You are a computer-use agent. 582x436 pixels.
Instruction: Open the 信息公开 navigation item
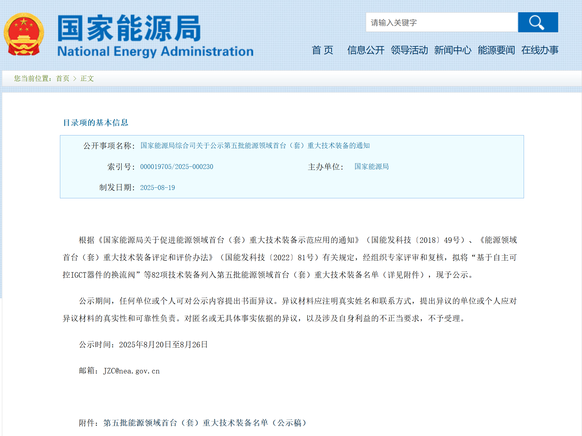tap(366, 50)
